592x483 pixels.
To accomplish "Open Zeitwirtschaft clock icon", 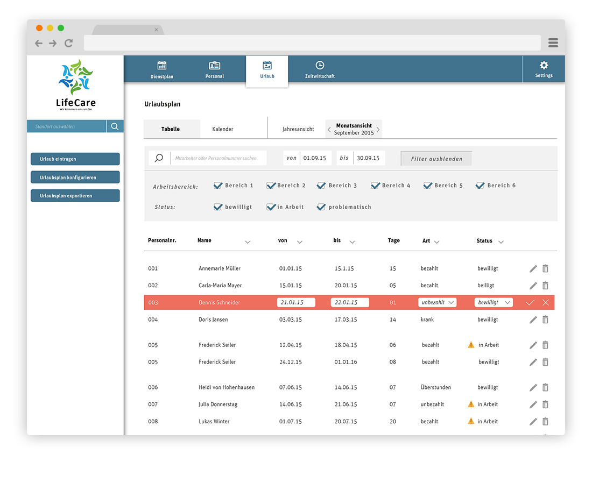I will coord(320,66).
